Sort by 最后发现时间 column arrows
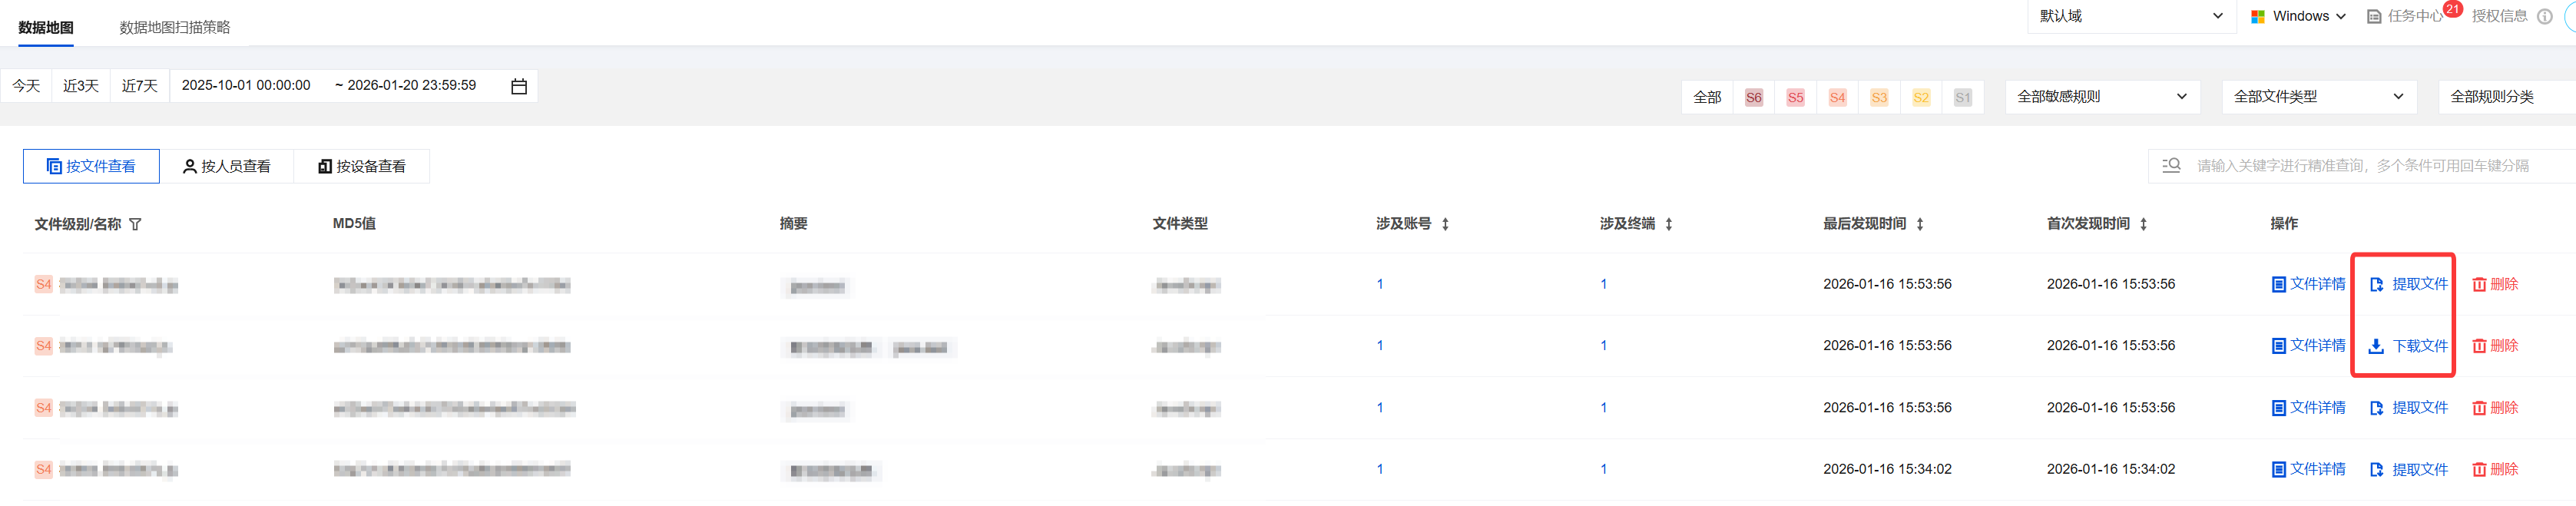Image resolution: width=2576 pixels, height=506 pixels. pyautogui.click(x=1920, y=224)
